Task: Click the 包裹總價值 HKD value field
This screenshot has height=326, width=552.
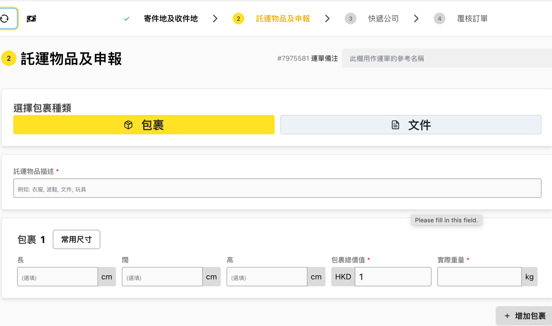Action: coord(393,277)
